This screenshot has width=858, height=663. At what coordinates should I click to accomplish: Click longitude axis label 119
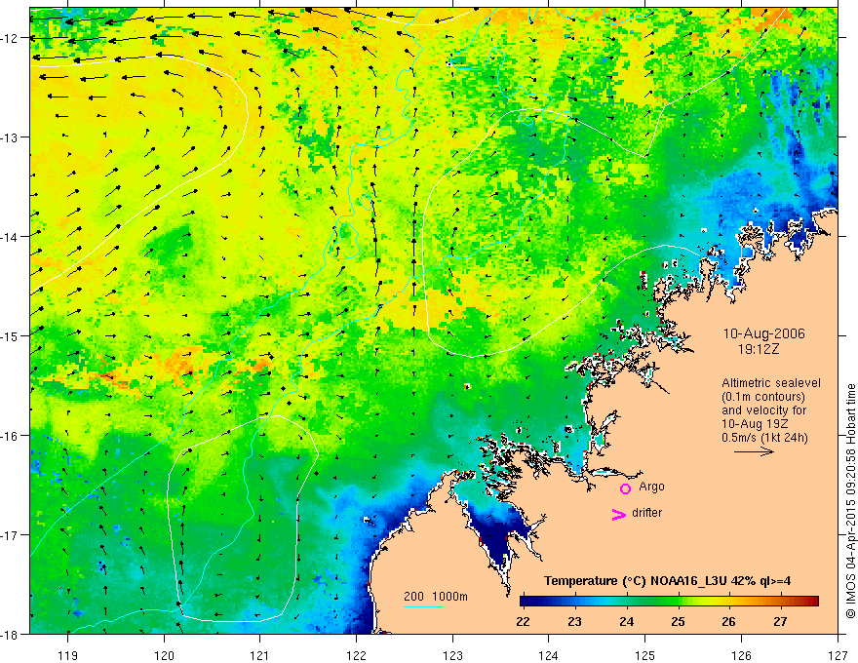[68, 655]
